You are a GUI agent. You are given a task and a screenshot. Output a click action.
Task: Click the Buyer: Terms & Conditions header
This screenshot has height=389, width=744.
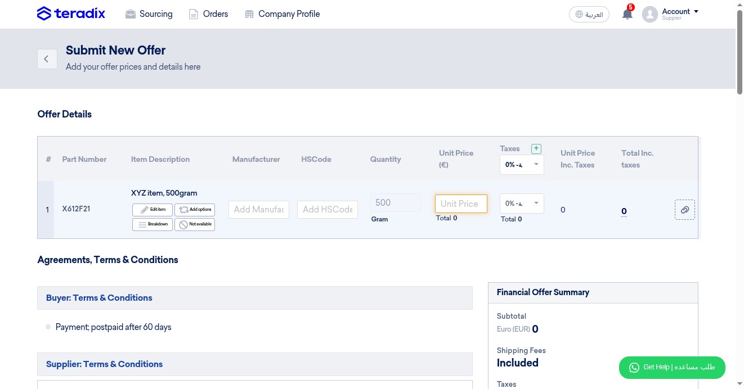(255, 298)
